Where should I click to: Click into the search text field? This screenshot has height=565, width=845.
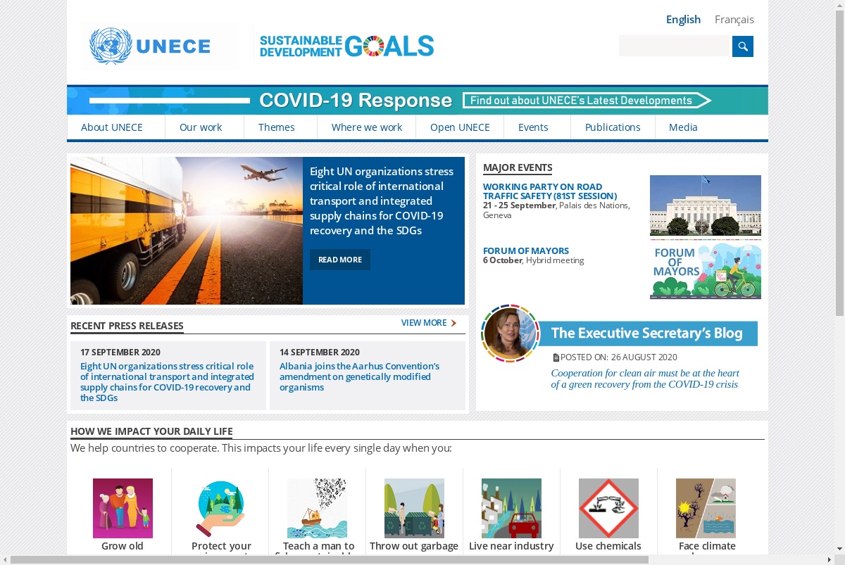(x=675, y=46)
